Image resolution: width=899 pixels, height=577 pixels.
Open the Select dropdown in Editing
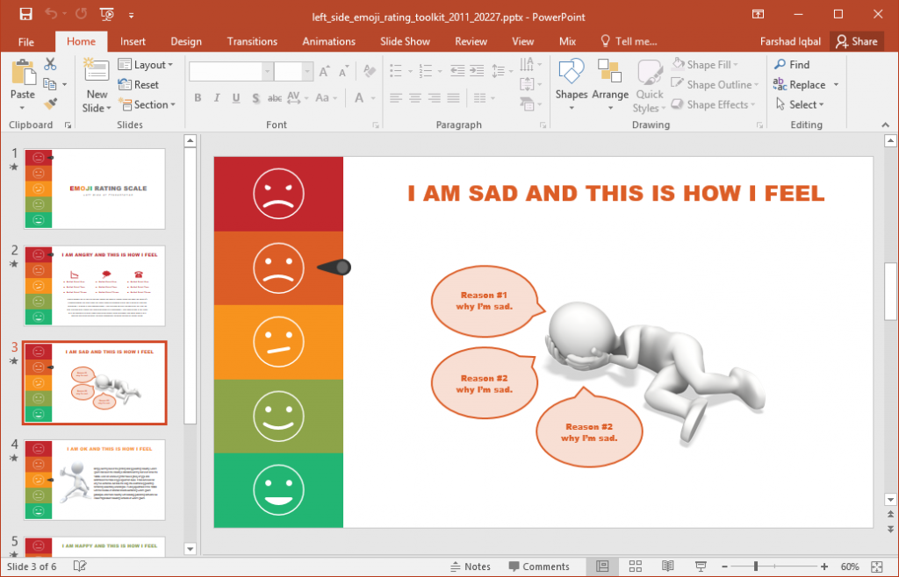(799, 104)
